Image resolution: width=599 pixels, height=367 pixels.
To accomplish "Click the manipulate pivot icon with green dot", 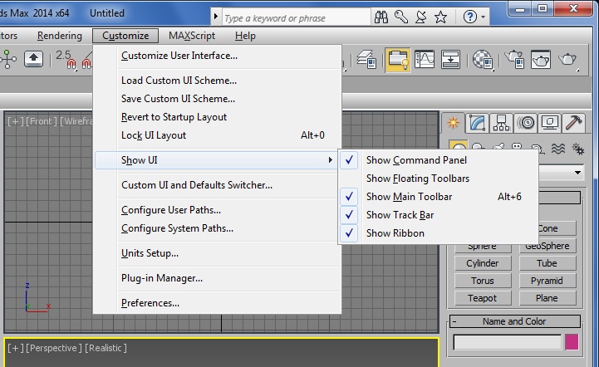I will 8,59.
